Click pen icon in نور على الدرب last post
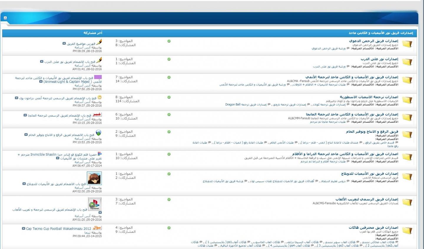Screen dimensions: 424x249 [x=99, y=60]
